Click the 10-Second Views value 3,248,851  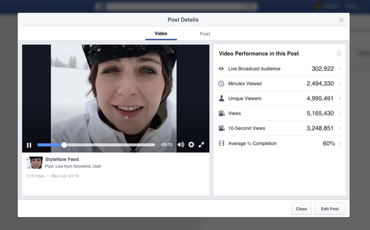[x=320, y=128]
